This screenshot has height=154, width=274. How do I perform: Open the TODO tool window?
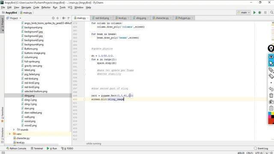tap(67, 148)
